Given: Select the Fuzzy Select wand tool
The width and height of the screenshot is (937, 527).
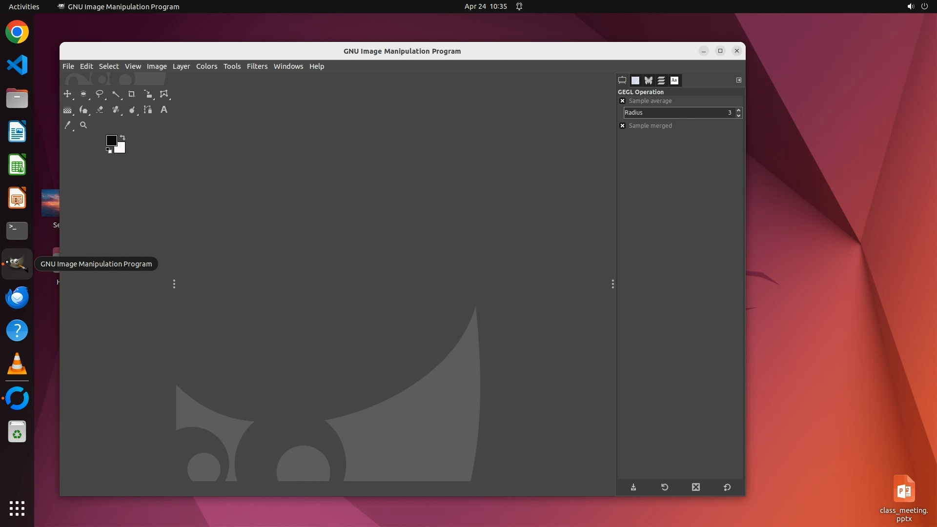Looking at the screenshot, I should 116,94.
